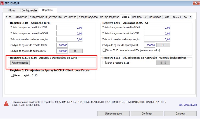
Task: Tick the Gerar o registro E113 checkbox
Action: (12, 75)
